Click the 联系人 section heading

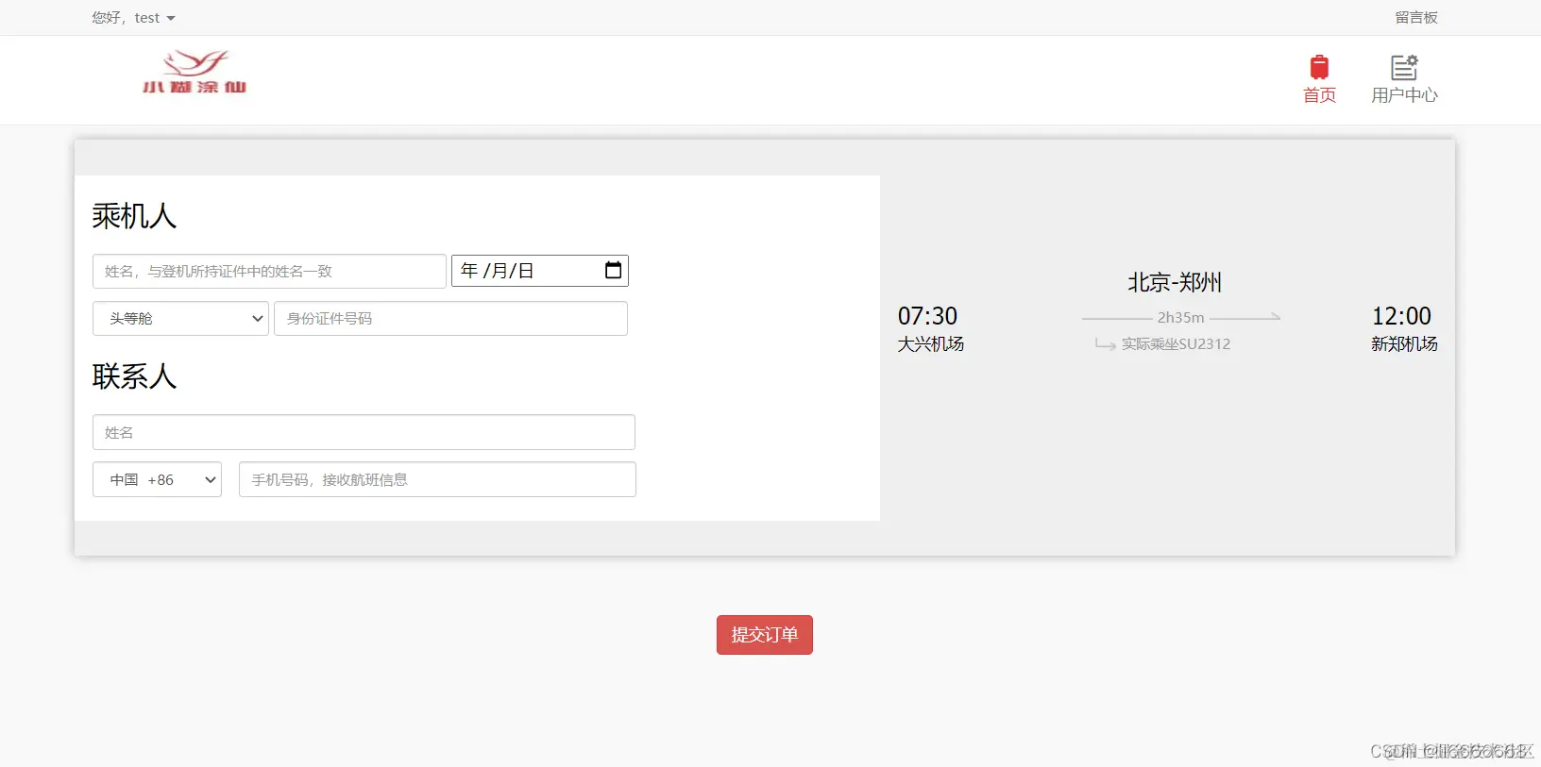pos(134,376)
